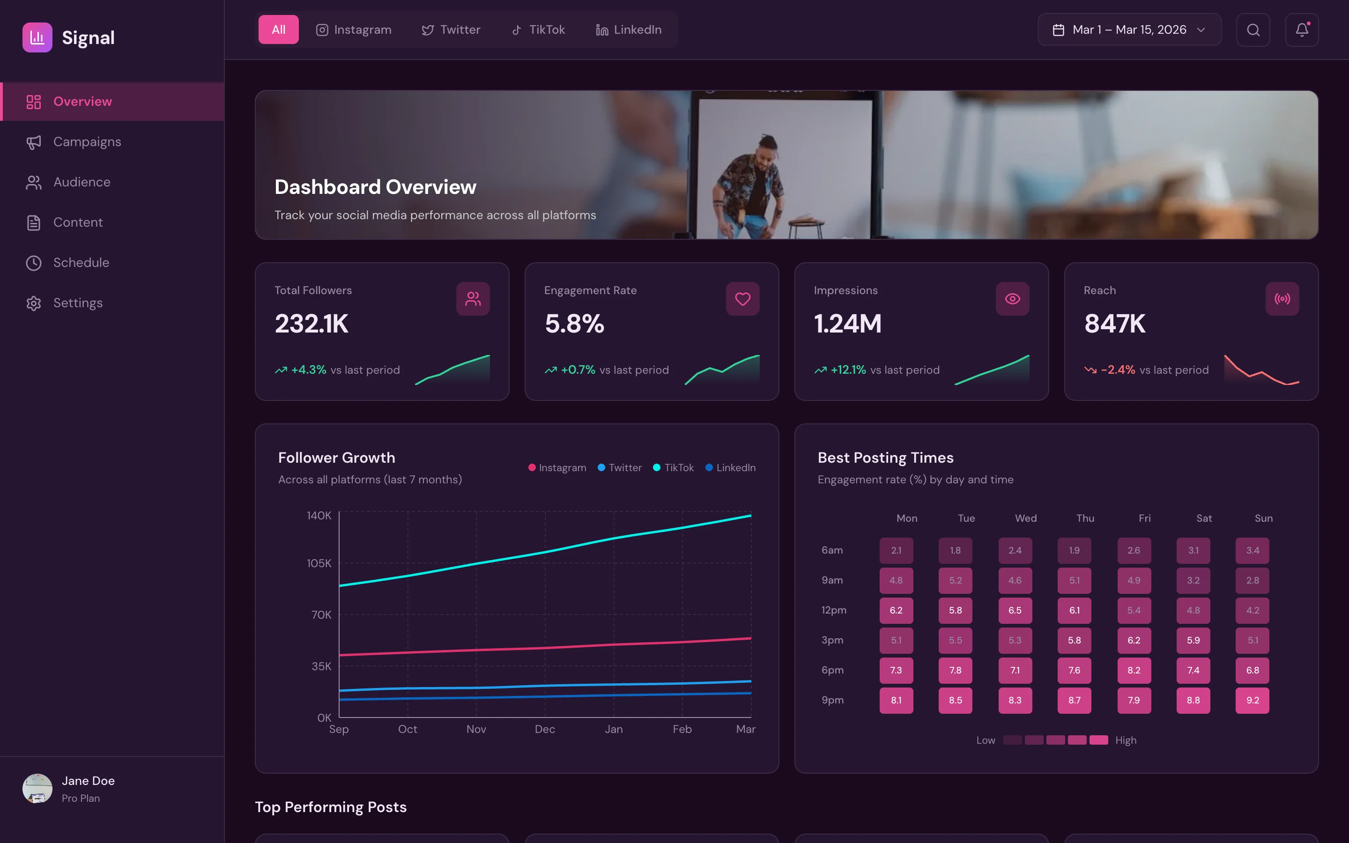Click the Signal logo icon

(37, 37)
